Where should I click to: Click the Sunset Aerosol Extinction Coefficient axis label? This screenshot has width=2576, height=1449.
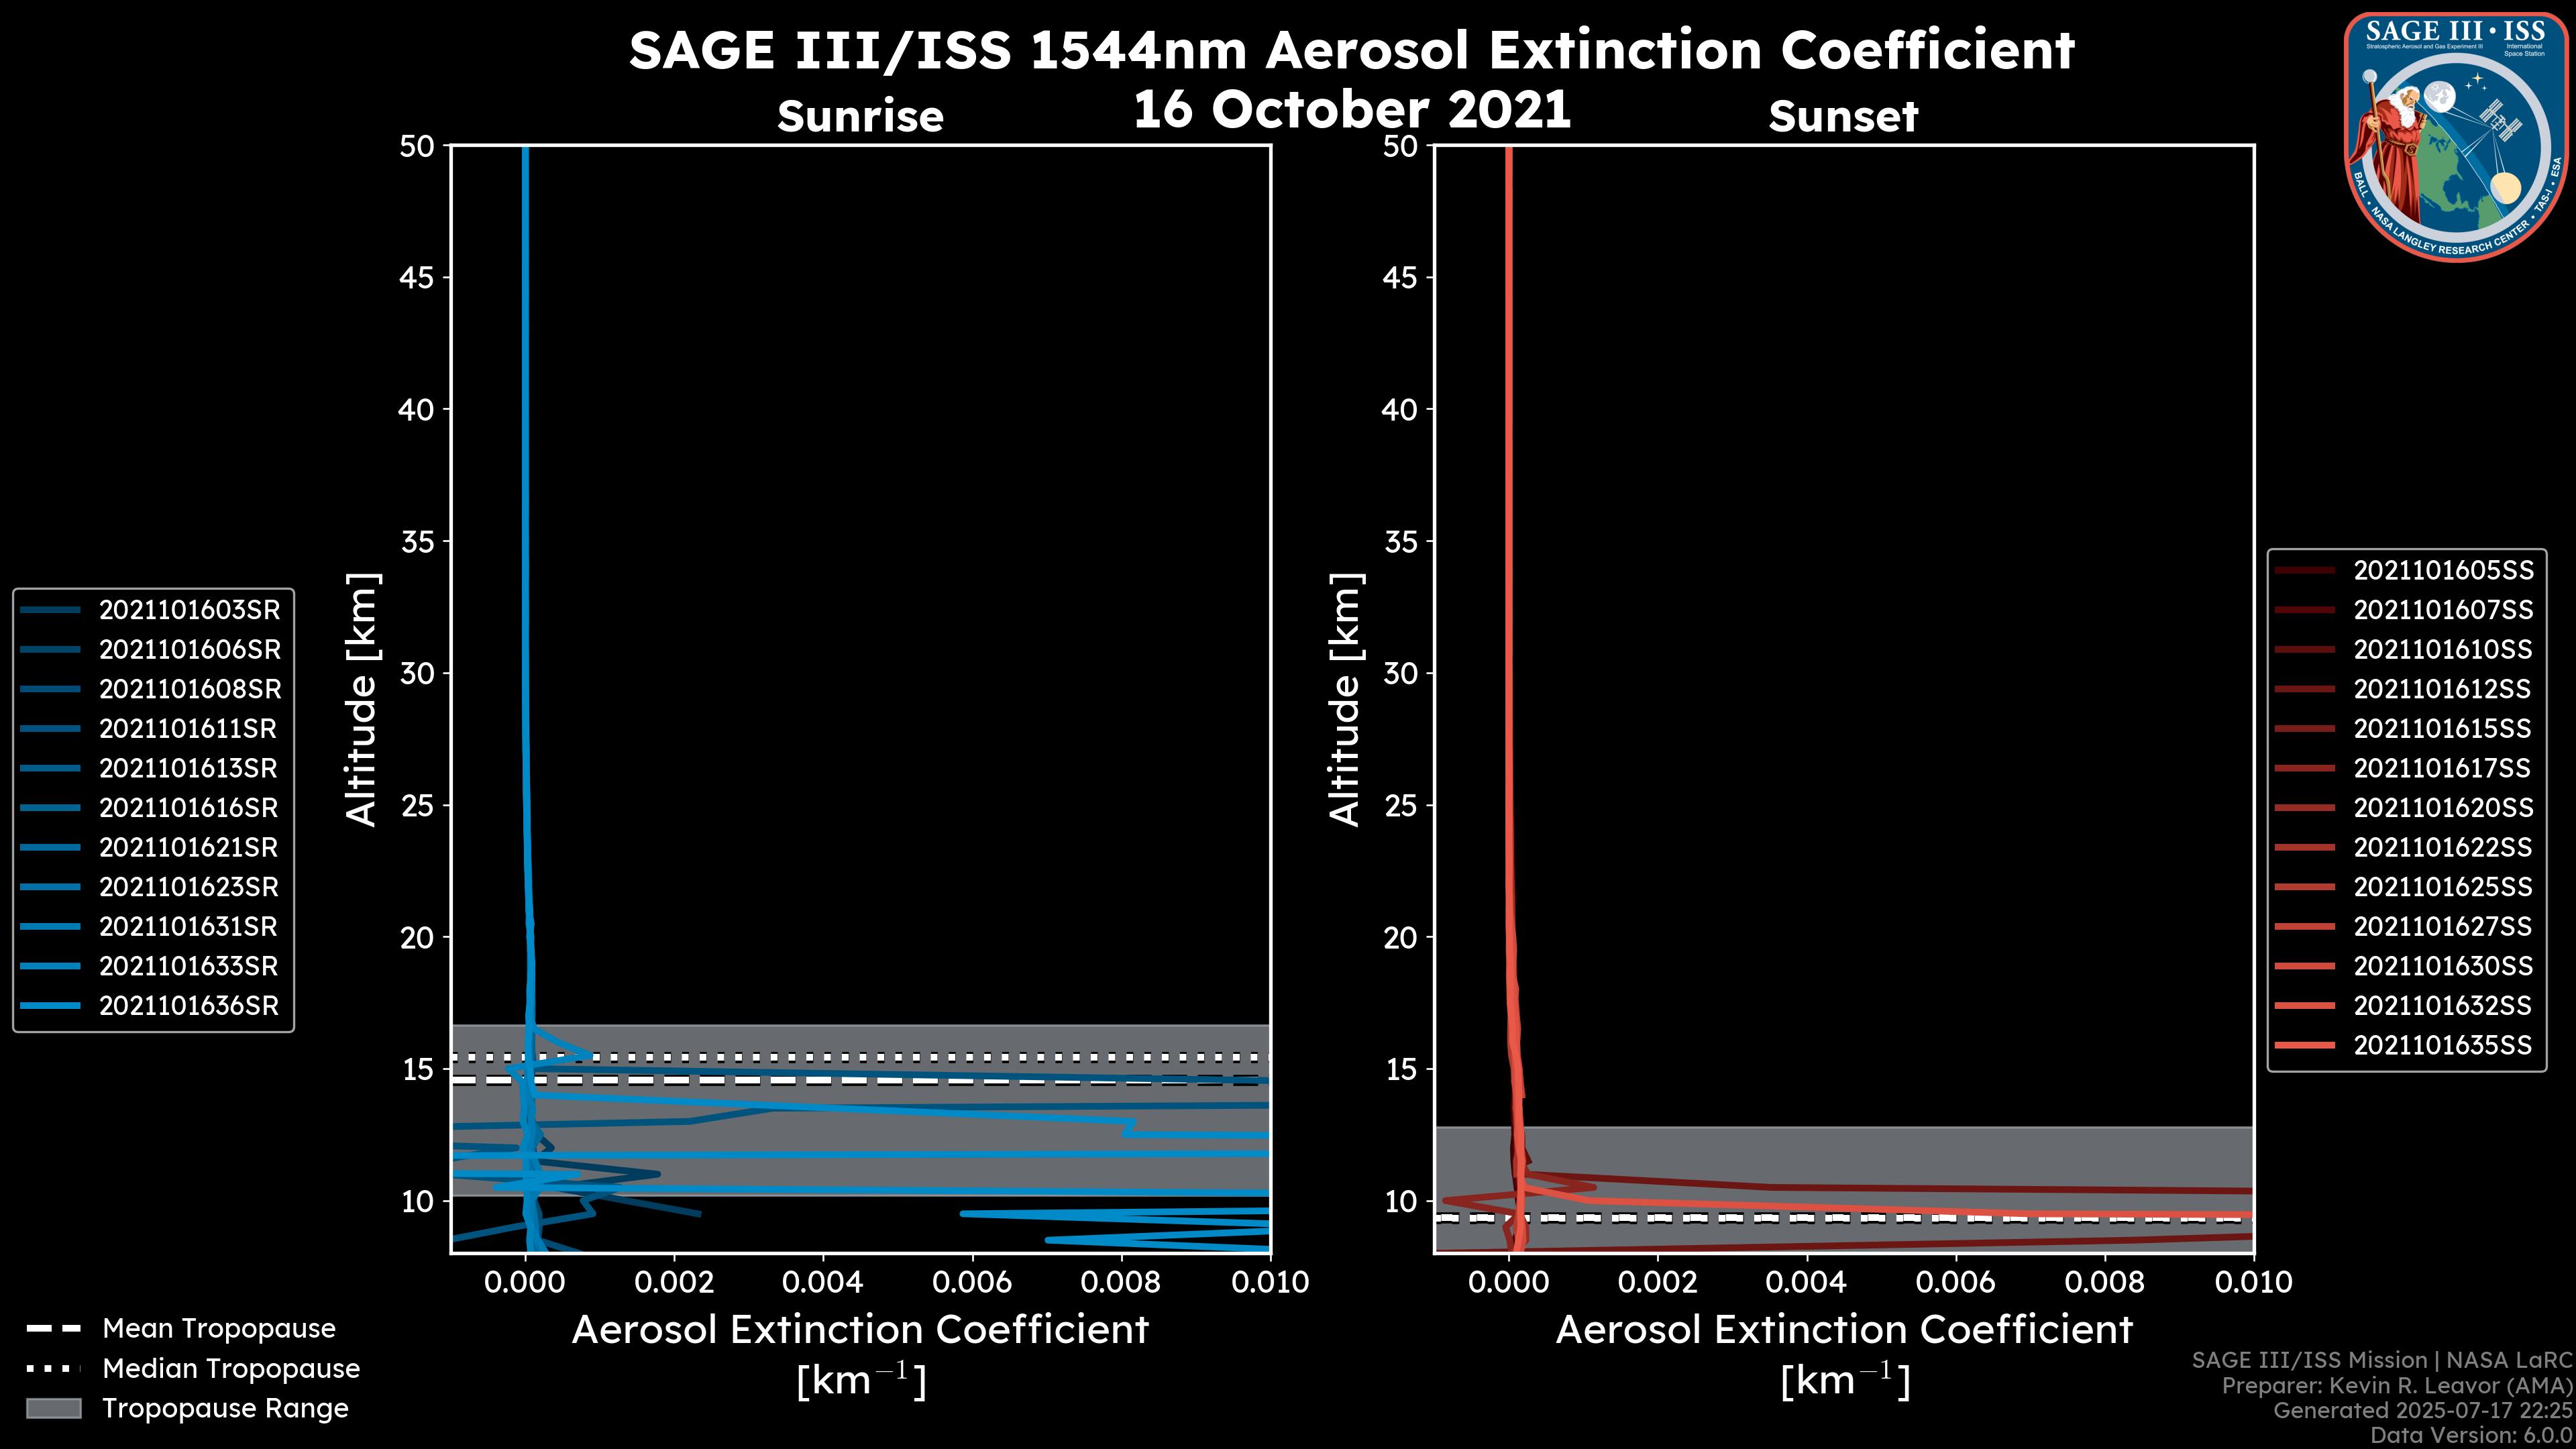click(x=1844, y=1330)
